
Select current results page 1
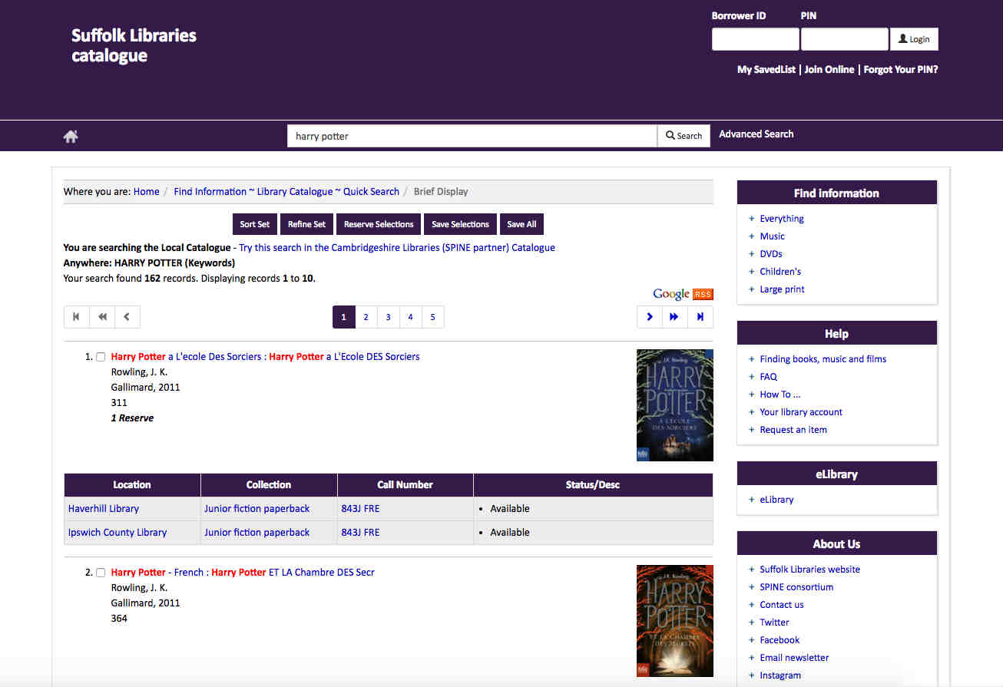[x=344, y=317]
